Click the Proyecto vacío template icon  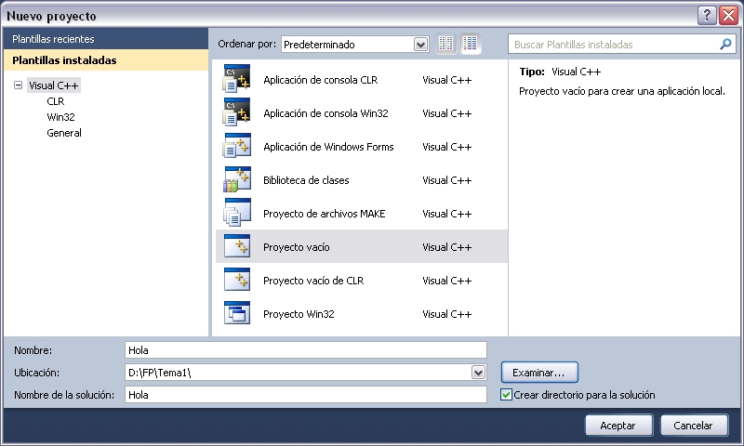point(237,246)
